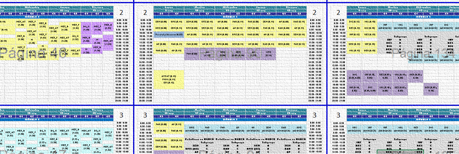Click week number 2 left of the middle page
This screenshot has width=459, height=154.
(x=145, y=12)
